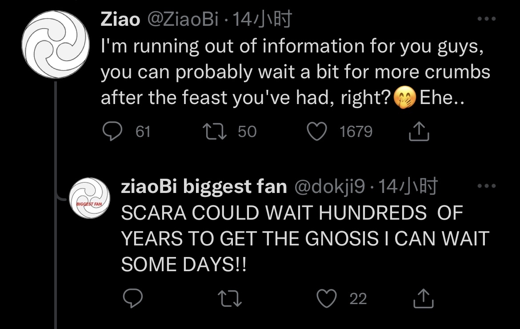The image size is (520, 329).
Task: Open the Ziao display name
Action: (120, 19)
